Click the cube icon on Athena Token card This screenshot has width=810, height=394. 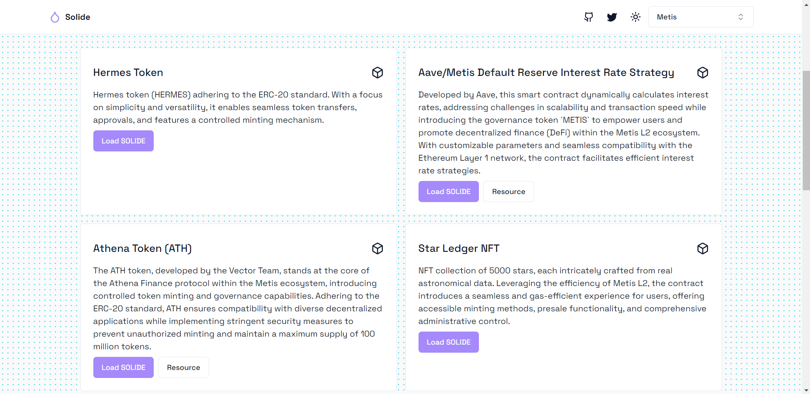(x=378, y=248)
